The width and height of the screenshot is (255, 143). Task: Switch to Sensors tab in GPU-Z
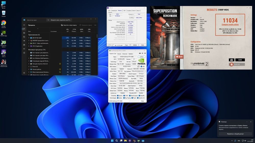point(119,54)
